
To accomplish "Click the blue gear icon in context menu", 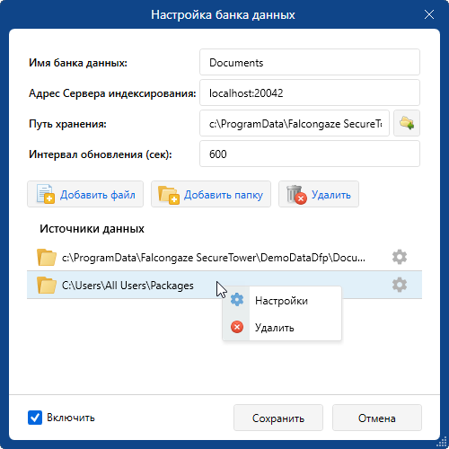I will click(237, 300).
